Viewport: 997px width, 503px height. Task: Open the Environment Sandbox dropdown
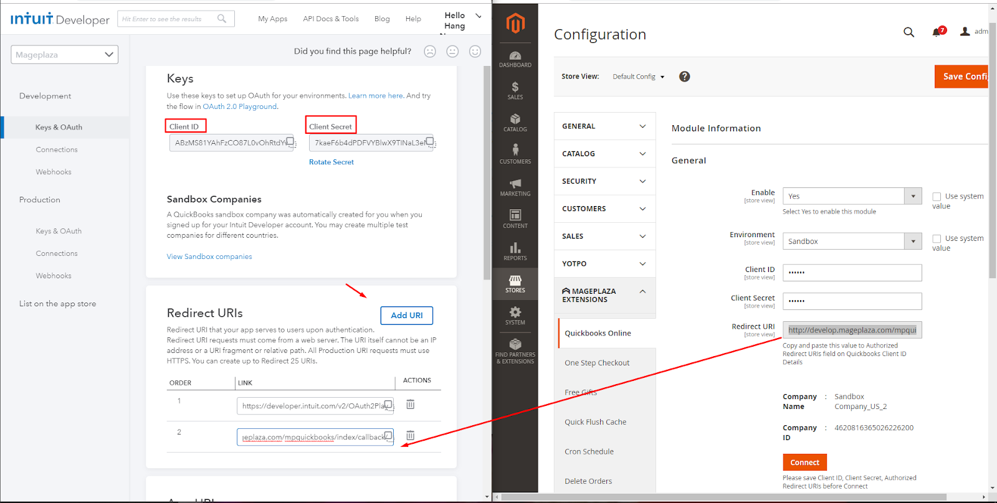(x=852, y=242)
